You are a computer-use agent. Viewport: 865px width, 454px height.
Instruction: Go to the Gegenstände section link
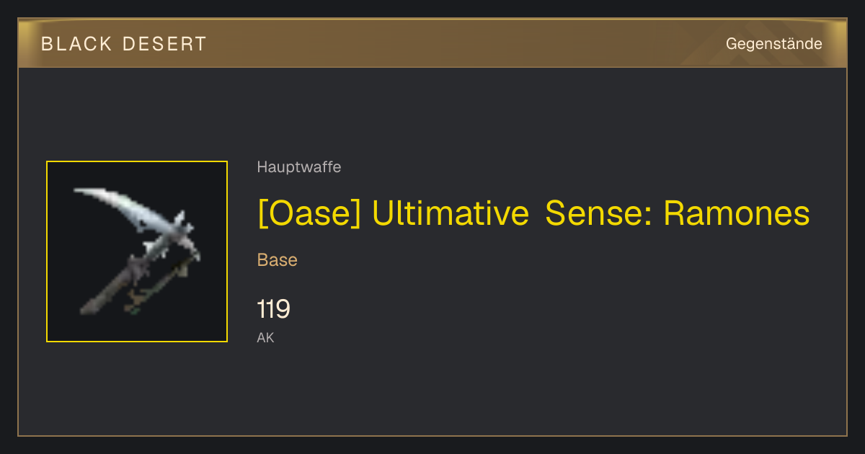coord(773,44)
